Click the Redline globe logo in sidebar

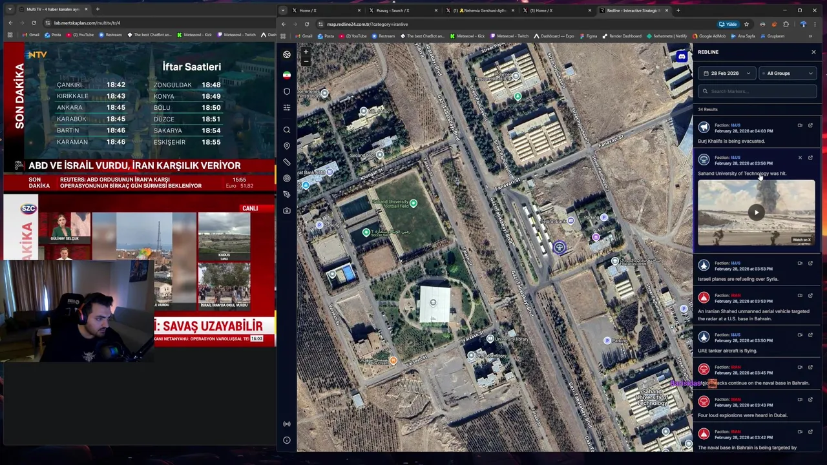pos(287,54)
